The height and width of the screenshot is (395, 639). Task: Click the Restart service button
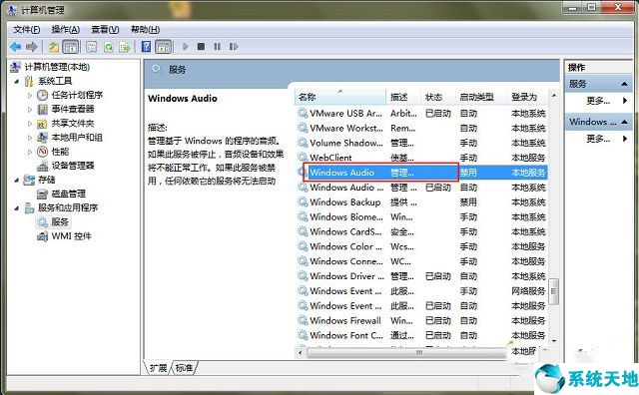tap(234, 47)
